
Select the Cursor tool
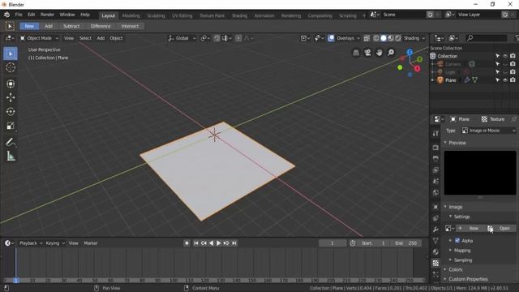[x=11, y=67]
